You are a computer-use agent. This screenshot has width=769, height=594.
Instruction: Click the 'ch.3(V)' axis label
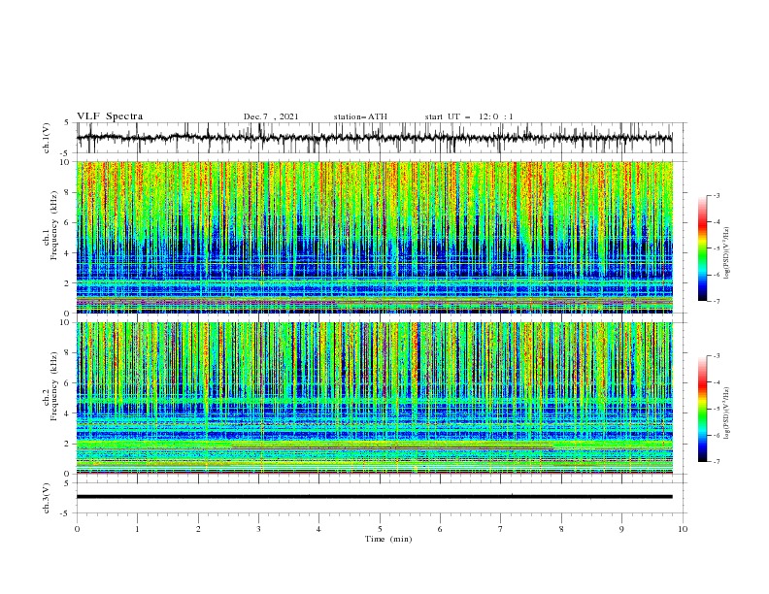click(x=47, y=498)
